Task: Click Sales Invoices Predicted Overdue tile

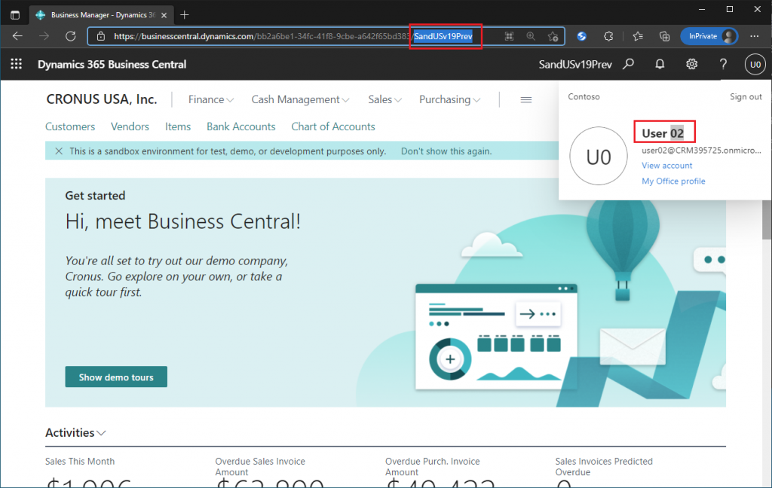Action: coord(604,471)
